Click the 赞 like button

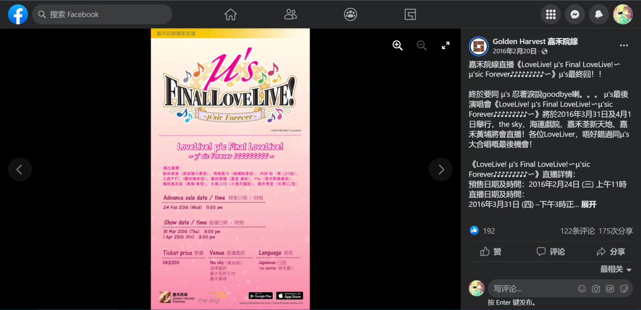pos(491,251)
